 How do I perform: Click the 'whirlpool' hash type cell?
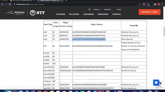point(47,81)
